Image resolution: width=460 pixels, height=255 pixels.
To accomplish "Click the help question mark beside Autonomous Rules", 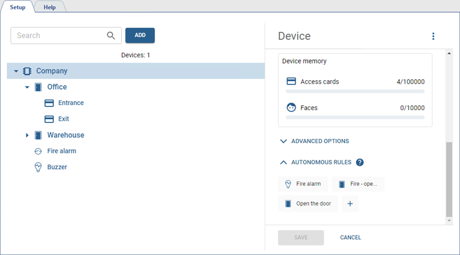I will pos(360,163).
